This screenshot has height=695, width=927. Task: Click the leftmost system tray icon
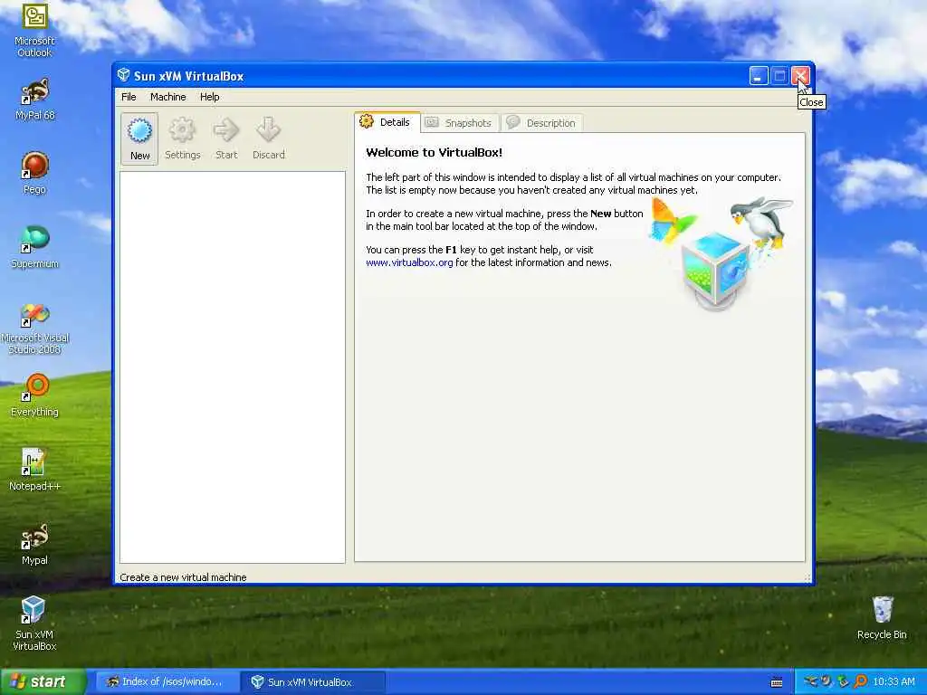(x=810, y=682)
